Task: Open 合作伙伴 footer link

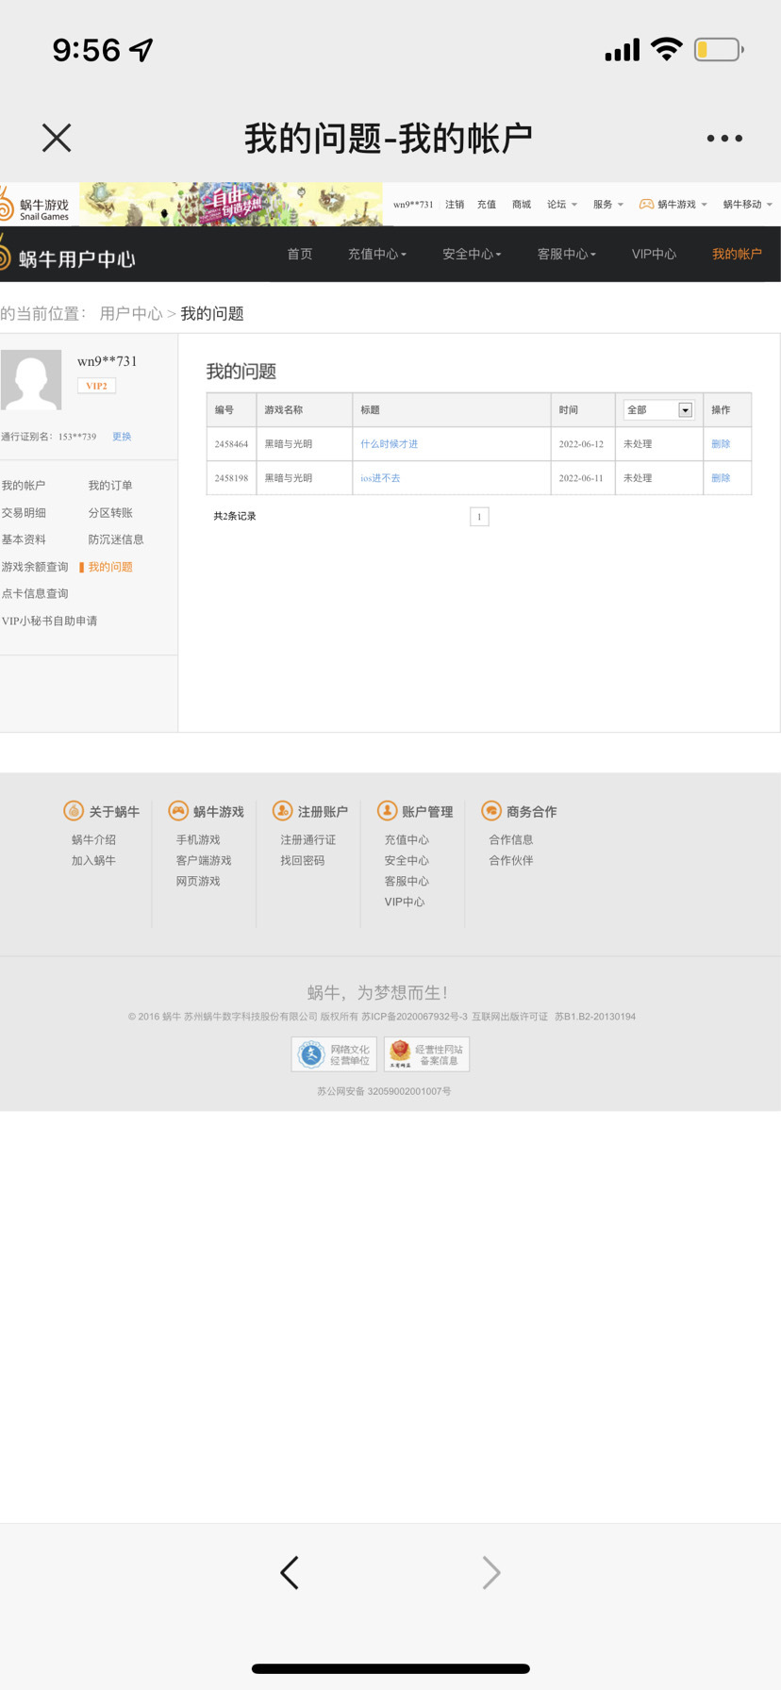Action: coord(511,860)
